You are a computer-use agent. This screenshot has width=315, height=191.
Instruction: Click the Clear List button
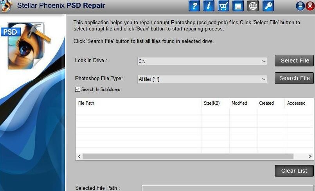(294, 171)
